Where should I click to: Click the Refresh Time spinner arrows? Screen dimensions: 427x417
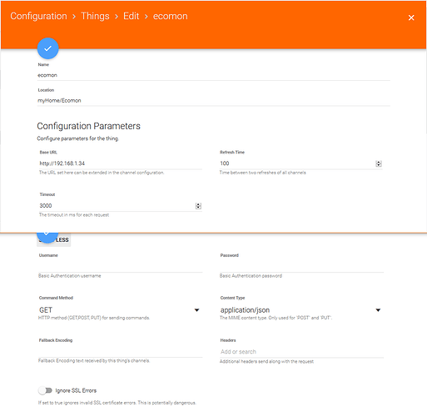(x=379, y=163)
